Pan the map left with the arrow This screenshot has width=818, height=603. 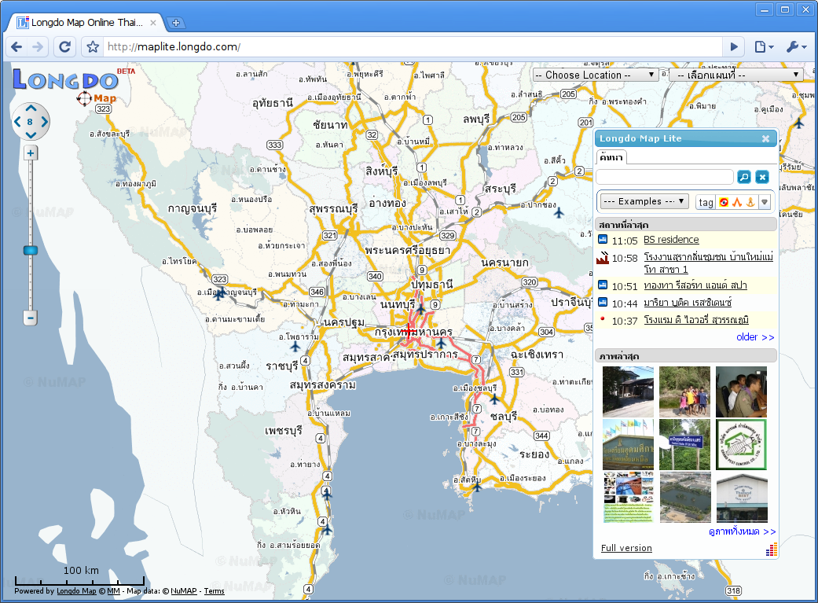click(x=18, y=122)
